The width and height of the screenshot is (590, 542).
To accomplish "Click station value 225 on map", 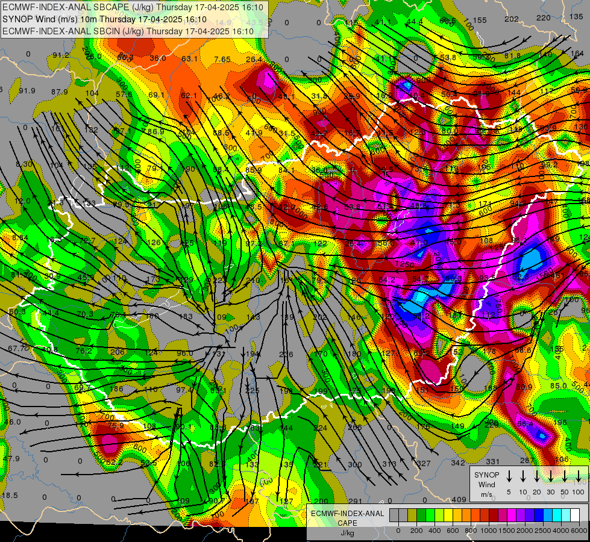I will click(x=252, y=391).
